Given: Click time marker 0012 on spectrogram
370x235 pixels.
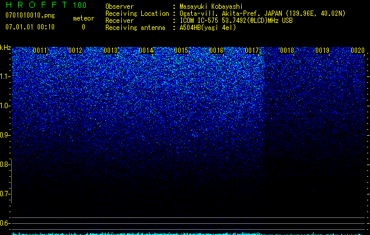Looking at the screenshot, I should coord(75,51).
